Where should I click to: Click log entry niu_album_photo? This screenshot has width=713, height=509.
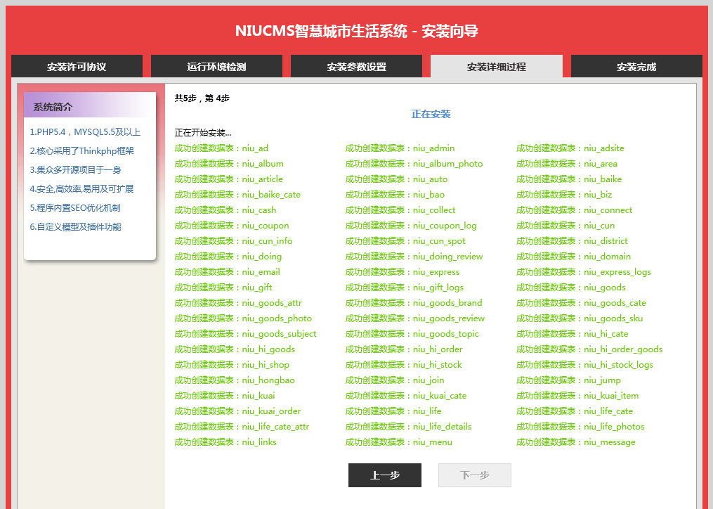(414, 163)
